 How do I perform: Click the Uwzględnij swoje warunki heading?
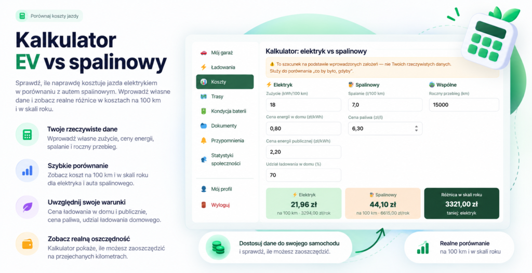tap(87, 202)
